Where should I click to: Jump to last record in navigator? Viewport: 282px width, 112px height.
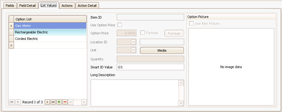pyautogui.click(x=53, y=102)
